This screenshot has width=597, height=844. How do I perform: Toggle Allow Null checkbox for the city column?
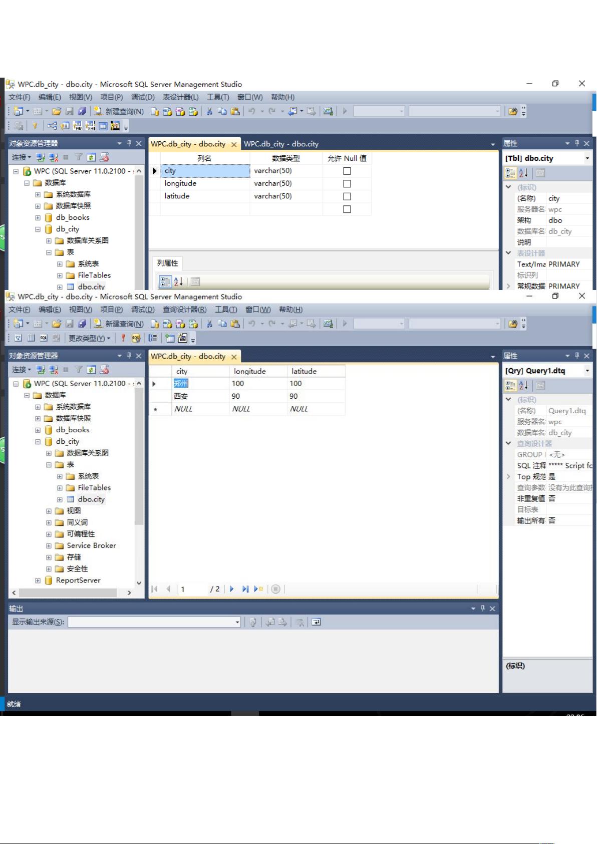[x=347, y=171]
